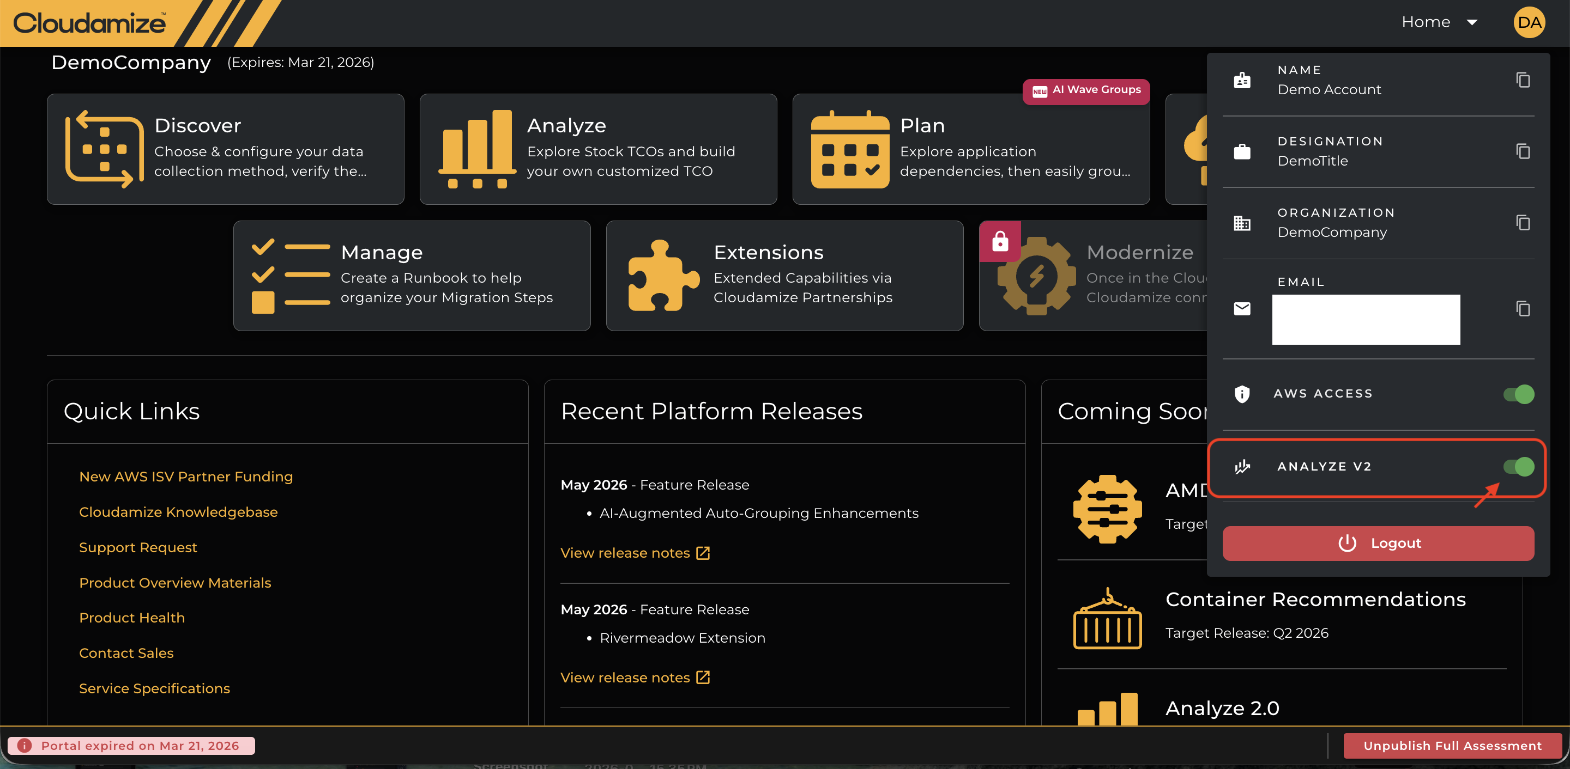
Task: Copy the Name field value
Action: click(x=1523, y=81)
